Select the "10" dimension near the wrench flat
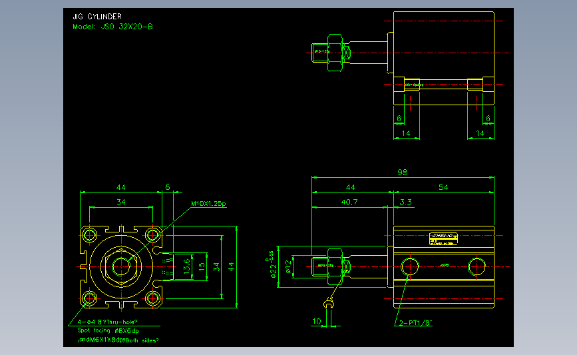The image size is (577, 355). [x=317, y=322]
